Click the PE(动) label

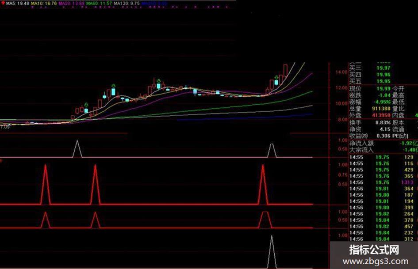(400, 136)
